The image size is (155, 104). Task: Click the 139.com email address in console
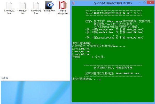click(127, 74)
